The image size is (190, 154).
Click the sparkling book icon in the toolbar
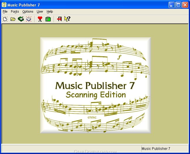tap(29, 19)
